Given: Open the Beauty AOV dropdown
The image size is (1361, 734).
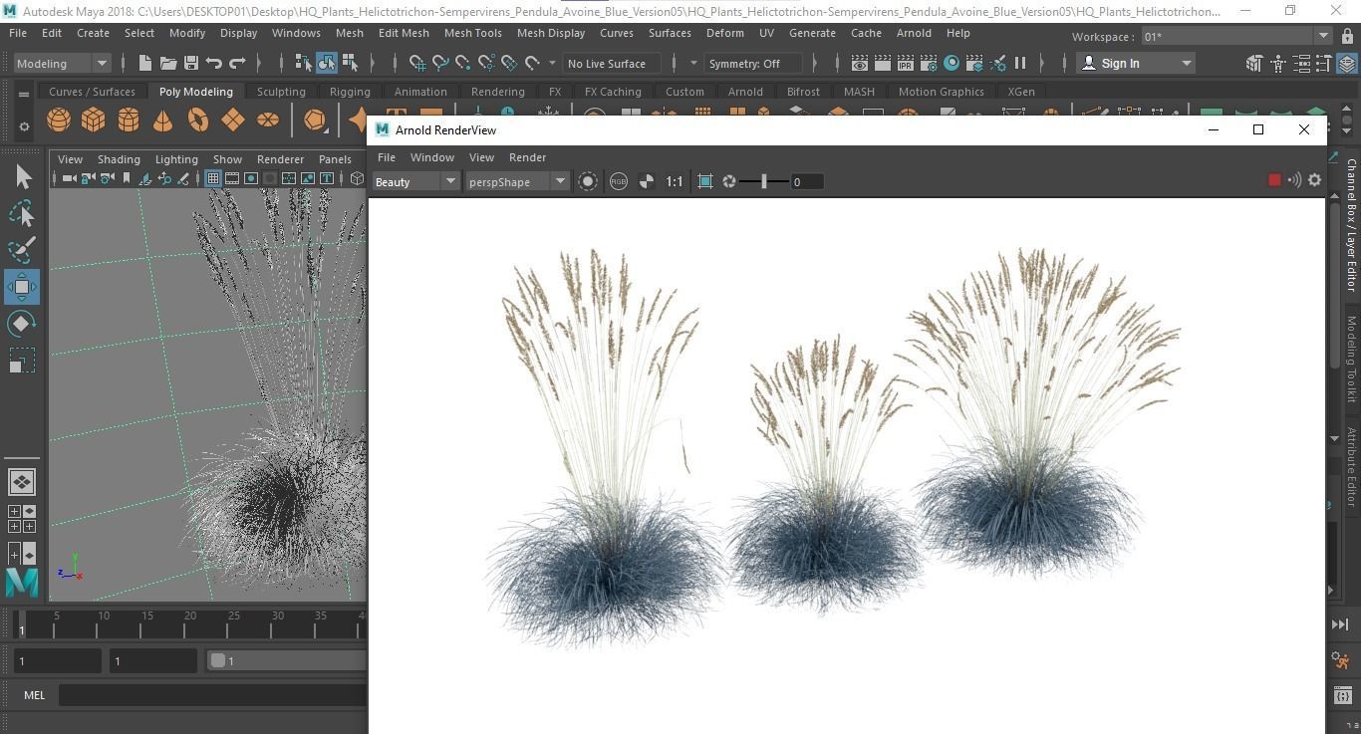Looking at the screenshot, I should (415, 181).
